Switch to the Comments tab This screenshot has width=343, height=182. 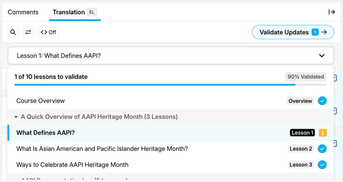tap(23, 12)
